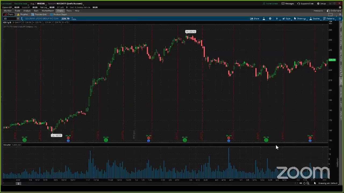Screen dimensions: 344x193
Task: Click the price axis scale icon top right
Action: (331, 23)
